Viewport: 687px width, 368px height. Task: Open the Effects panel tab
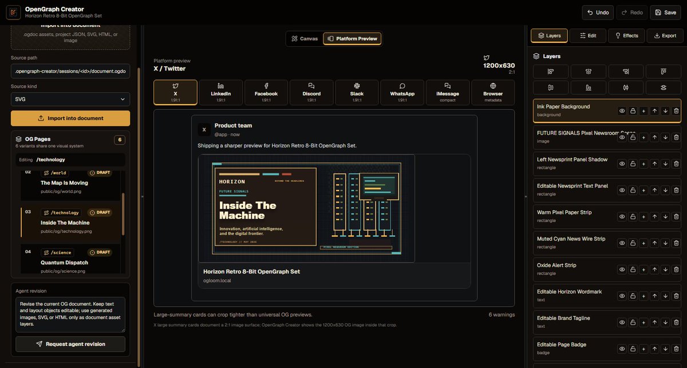tap(626, 35)
